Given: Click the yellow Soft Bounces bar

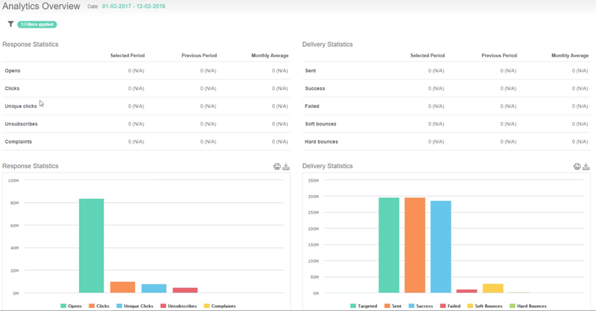Looking at the screenshot, I should point(493,288).
